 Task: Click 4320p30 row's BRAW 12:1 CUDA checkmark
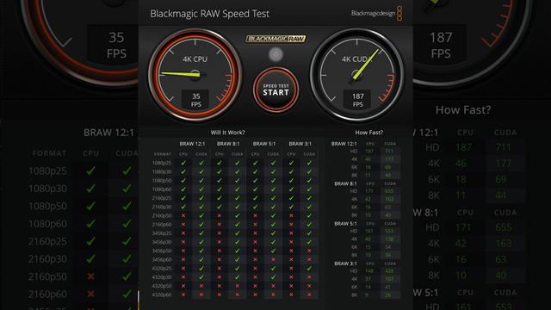[x=201, y=277]
